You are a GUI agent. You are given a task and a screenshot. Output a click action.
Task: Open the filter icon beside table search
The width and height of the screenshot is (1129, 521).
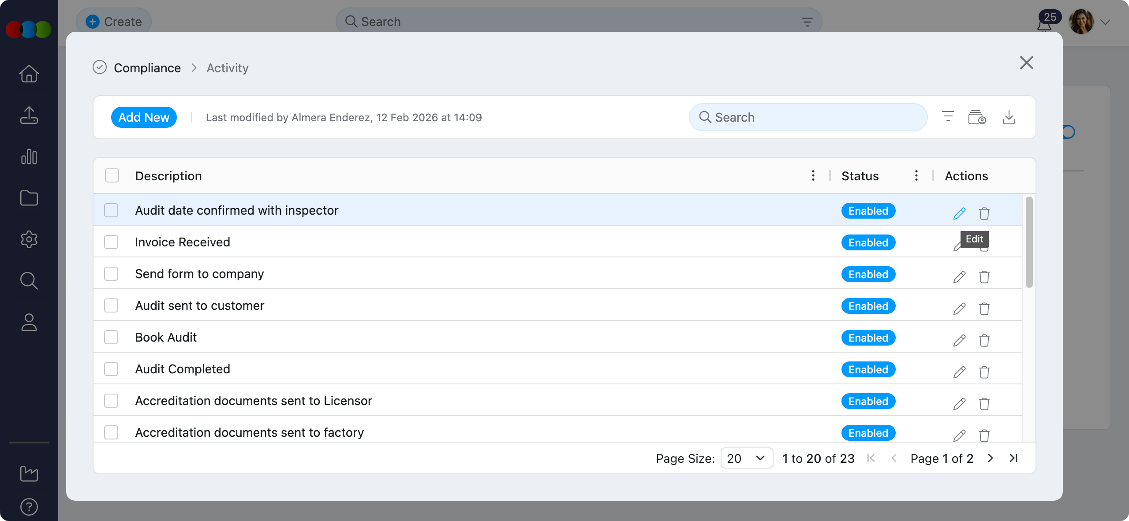pos(948,117)
